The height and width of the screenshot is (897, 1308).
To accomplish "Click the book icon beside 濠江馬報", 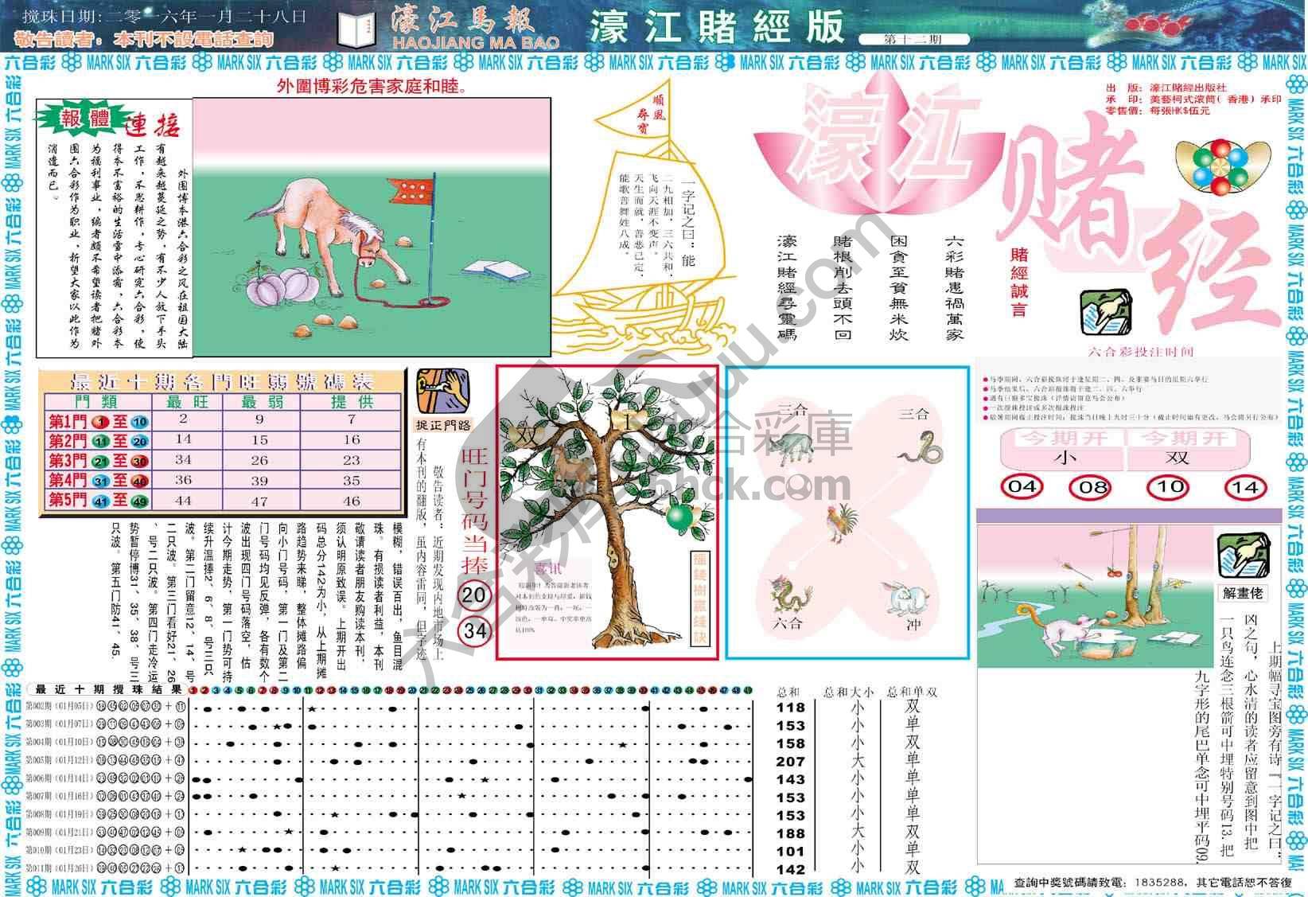I will tap(357, 30).
